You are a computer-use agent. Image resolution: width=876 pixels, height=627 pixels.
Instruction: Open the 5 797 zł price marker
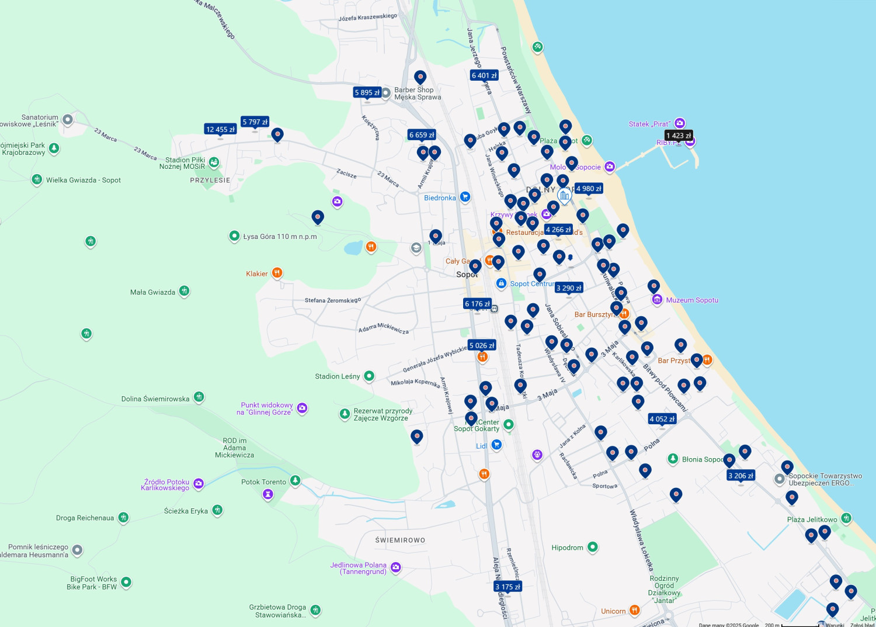pos(255,122)
